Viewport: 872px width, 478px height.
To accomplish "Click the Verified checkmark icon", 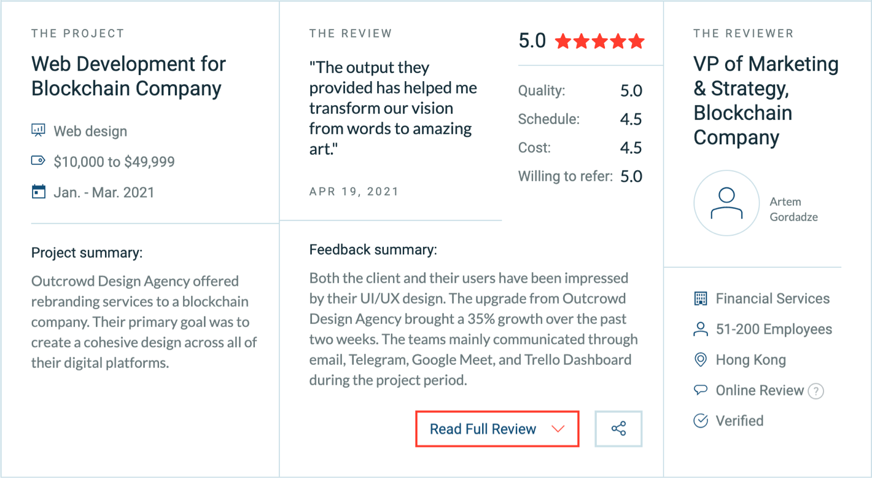I will [x=701, y=420].
